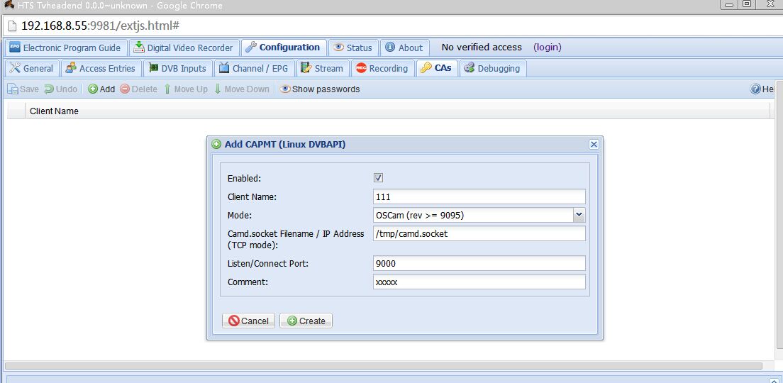
Task: Click Add in the CAs toolbar
Action: [101, 89]
